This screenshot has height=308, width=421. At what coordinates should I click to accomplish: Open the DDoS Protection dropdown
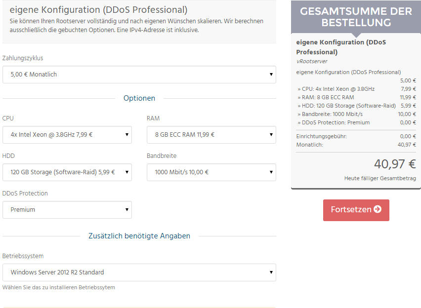(67, 210)
